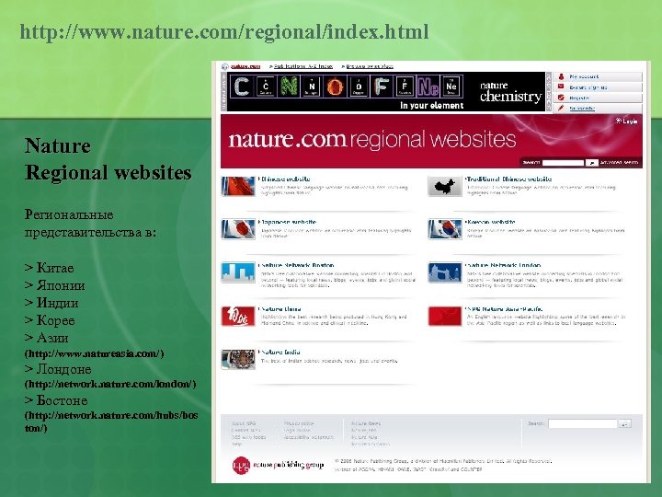Click the My account person icon
Screen dimensions: 662x497
(x=561, y=76)
